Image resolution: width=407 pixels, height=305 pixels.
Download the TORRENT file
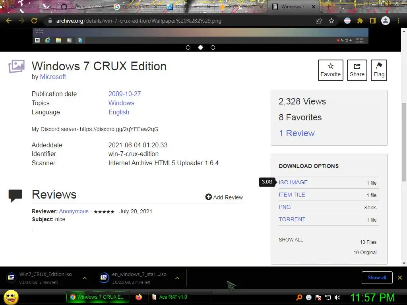pos(292,219)
